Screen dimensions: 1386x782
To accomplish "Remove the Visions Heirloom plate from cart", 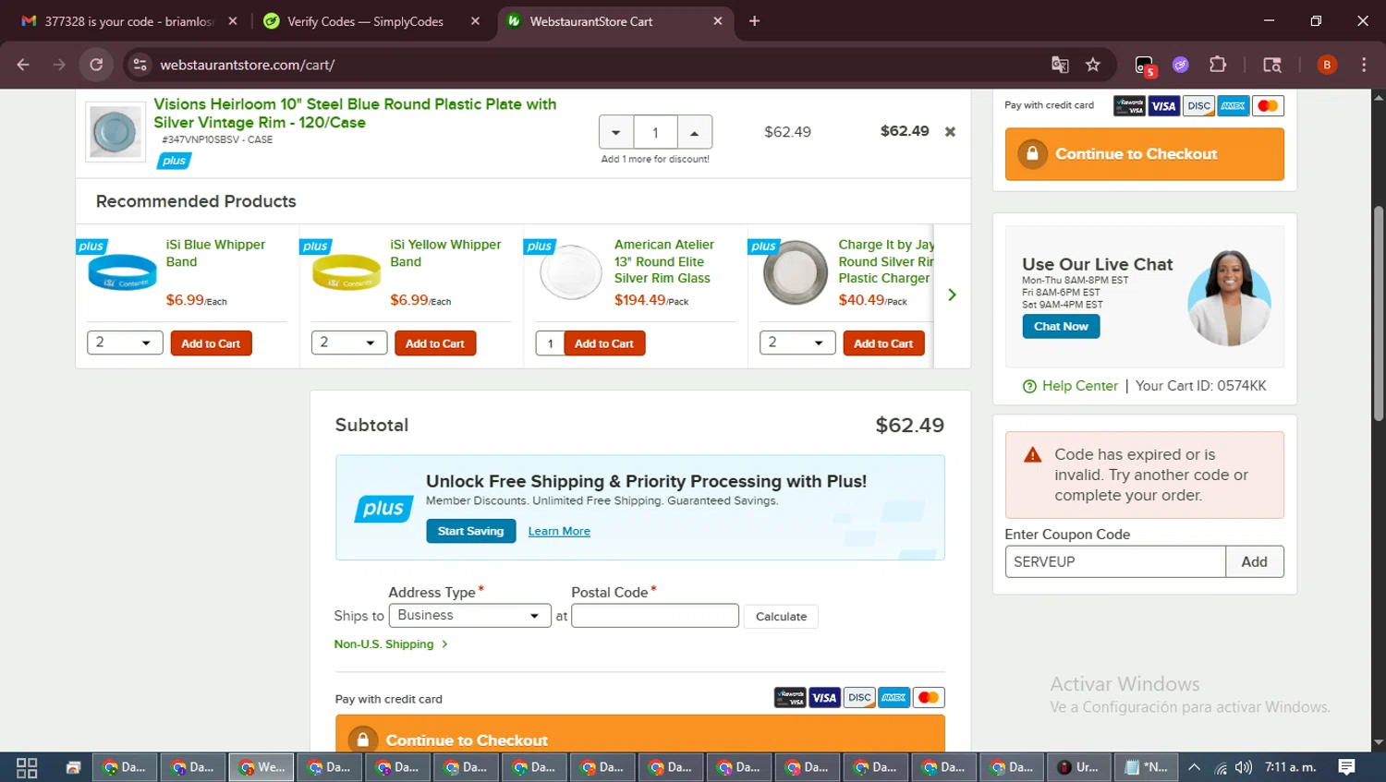I will (x=950, y=132).
